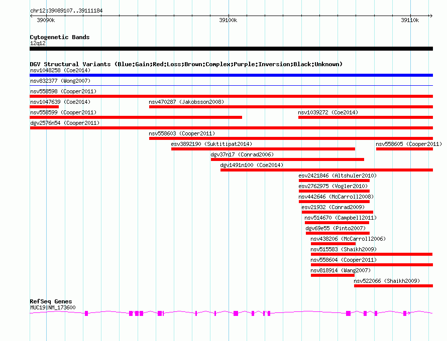Open the esv3892190 (Suktitipat2014) variant label
Screen dimensions: 447x341
tap(211, 144)
